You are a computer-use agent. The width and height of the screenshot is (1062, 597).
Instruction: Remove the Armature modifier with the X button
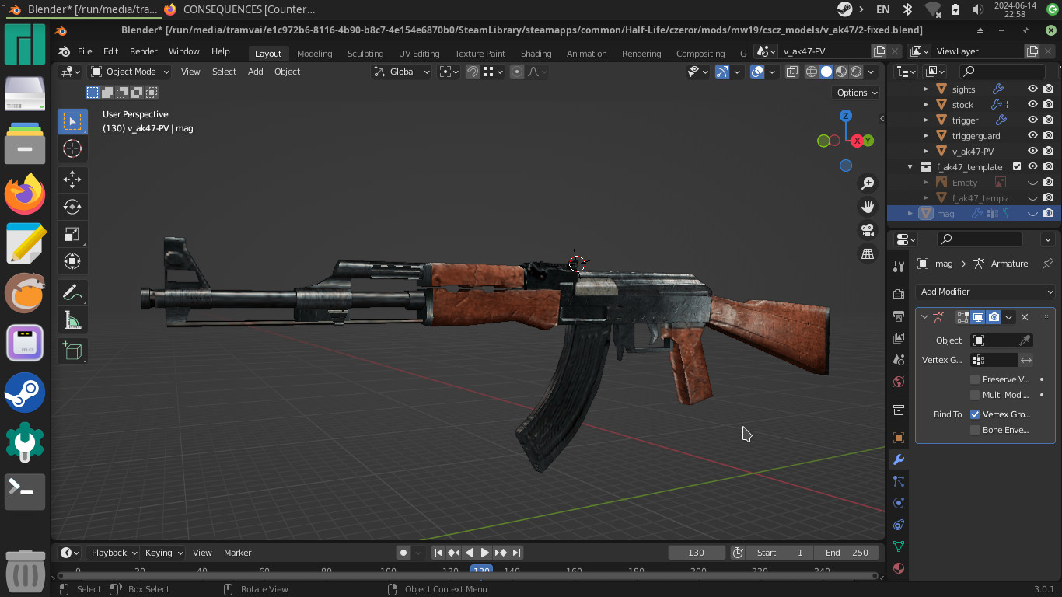pyautogui.click(x=1025, y=317)
